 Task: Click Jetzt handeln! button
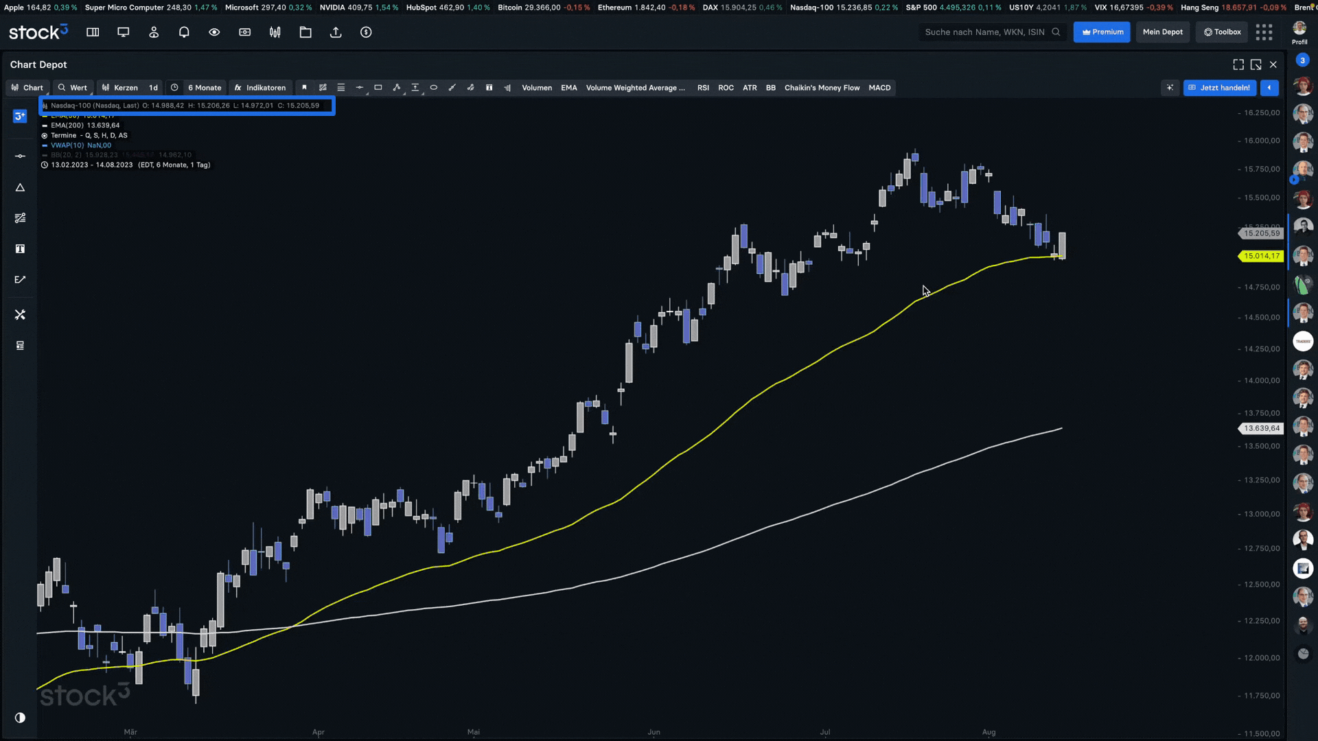(1220, 88)
